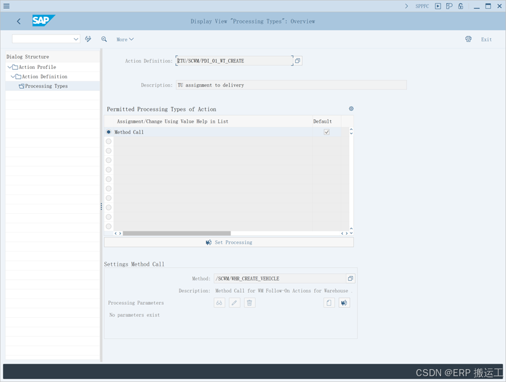This screenshot has height=382, width=506.
Task: Click the gear icon above the Default column
Action: tap(350, 109)
